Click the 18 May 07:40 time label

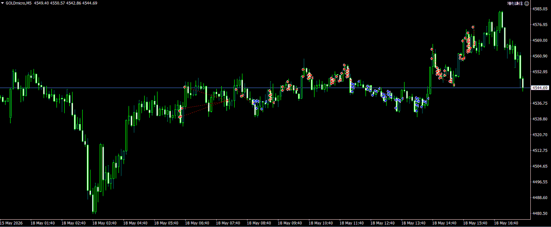click(228, 223)
